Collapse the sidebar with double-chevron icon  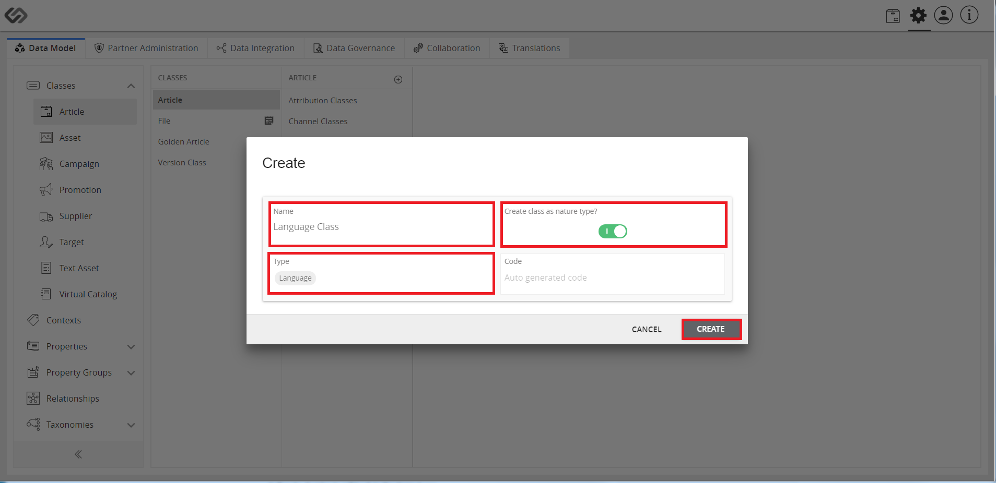[x=78, y=454]
